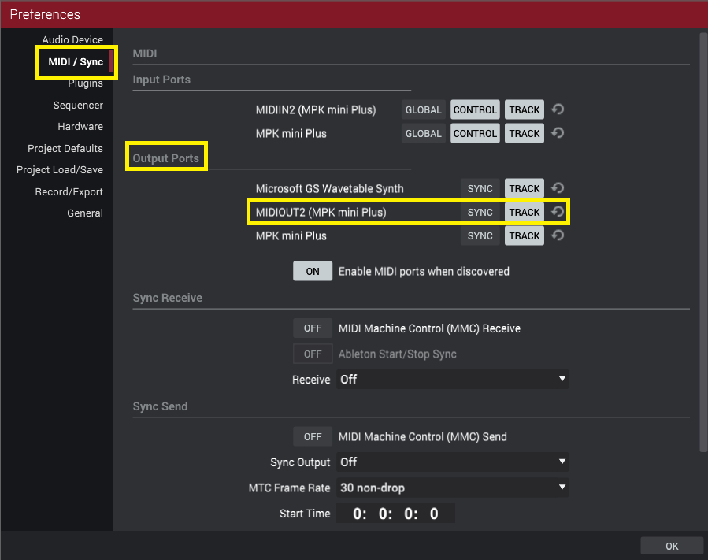The image size is (708, 560).
Task: Reset the MPK mini Plus output port settings
Action: [558, 235]
